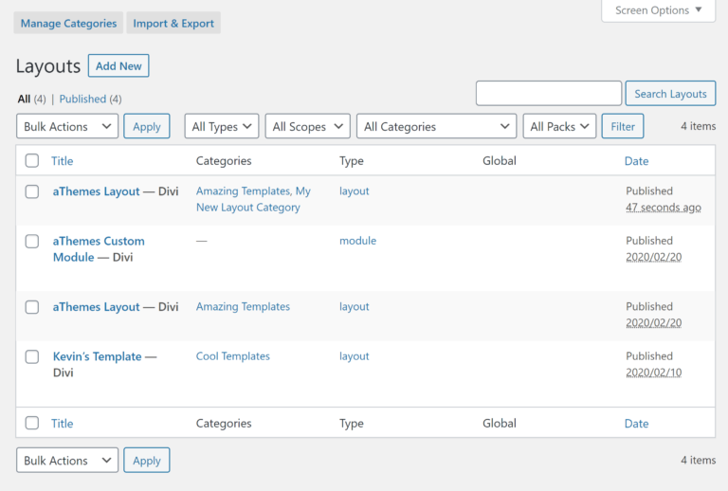Open the All Scopes dropdown
Viewport: 728px width, 491px height.
[307, 127]
